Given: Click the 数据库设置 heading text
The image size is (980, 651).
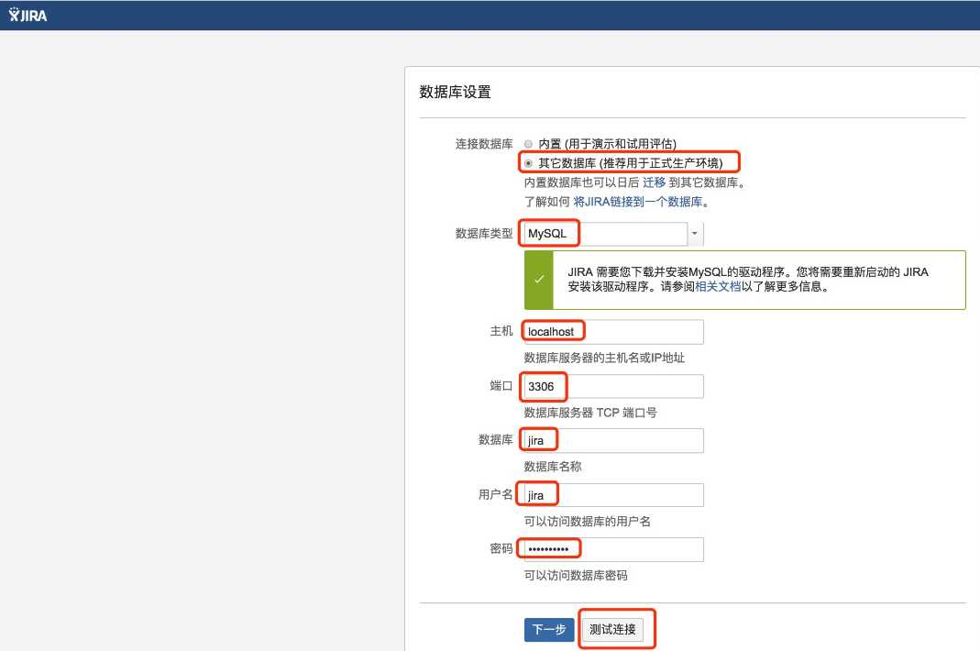Looking at the screenshot, I should click(455, 92).
